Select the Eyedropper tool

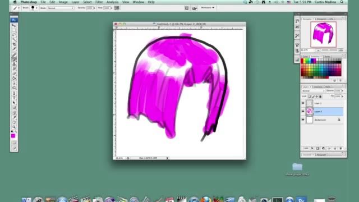click(x=14, y=117)
